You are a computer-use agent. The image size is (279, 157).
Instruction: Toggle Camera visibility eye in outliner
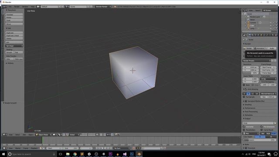point(271,23)
